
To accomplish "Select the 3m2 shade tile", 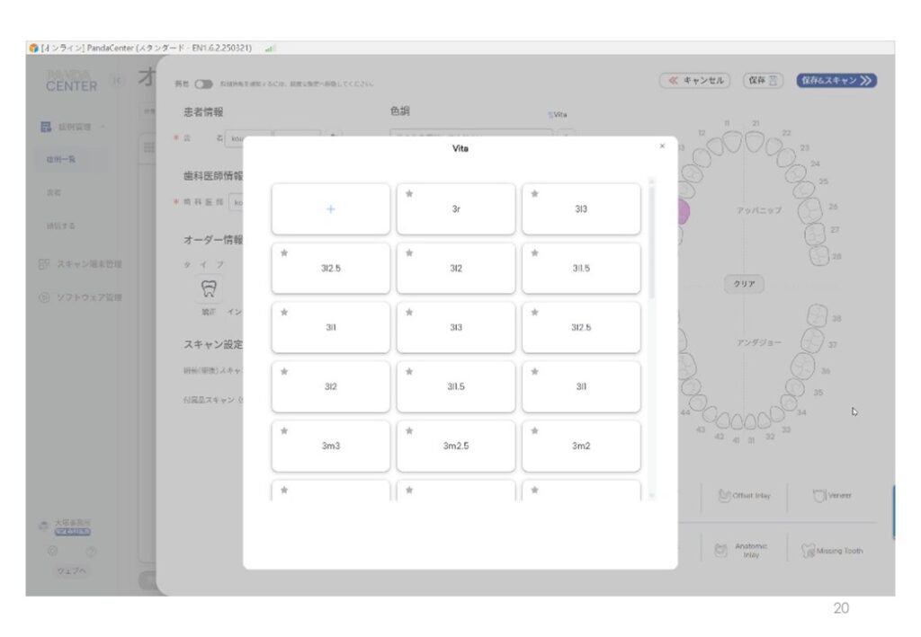I will tap(581, 447).
